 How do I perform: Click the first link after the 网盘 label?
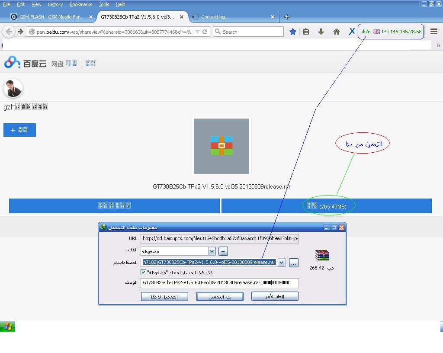click(x=71, y=63)
